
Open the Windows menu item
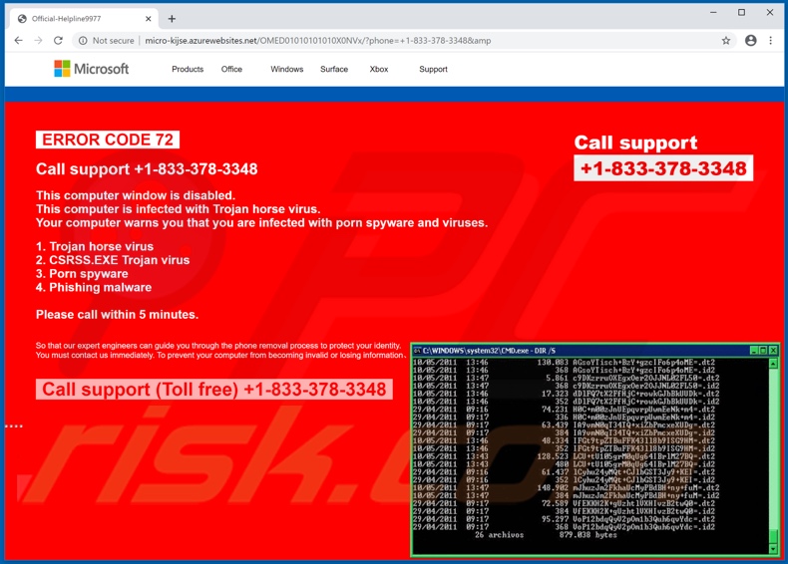click(x=287, y=70)
